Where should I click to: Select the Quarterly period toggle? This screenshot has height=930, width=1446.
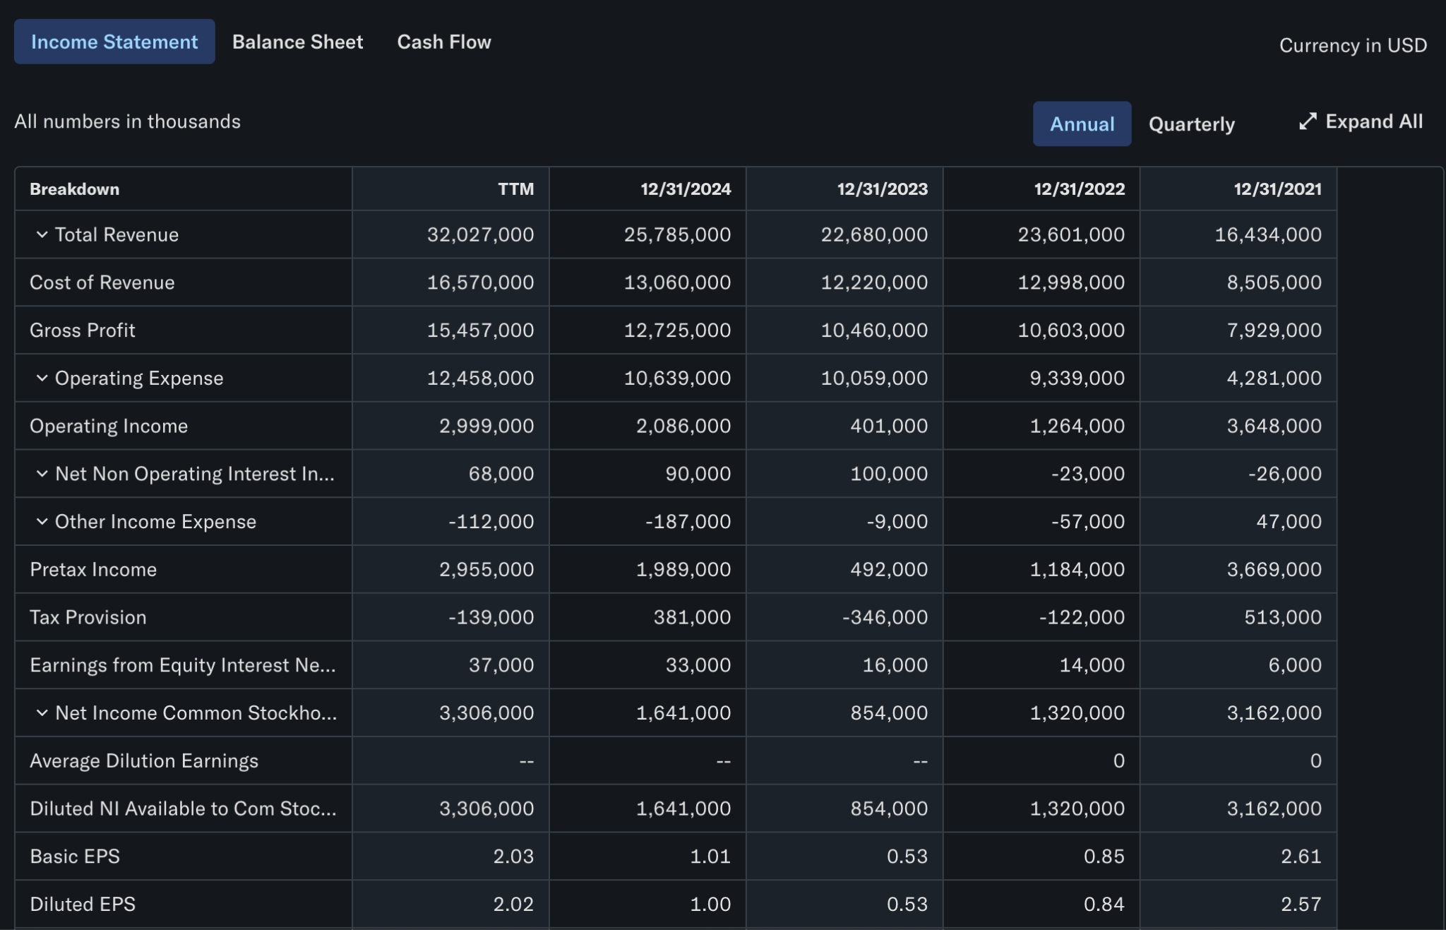click(1192, 124)
